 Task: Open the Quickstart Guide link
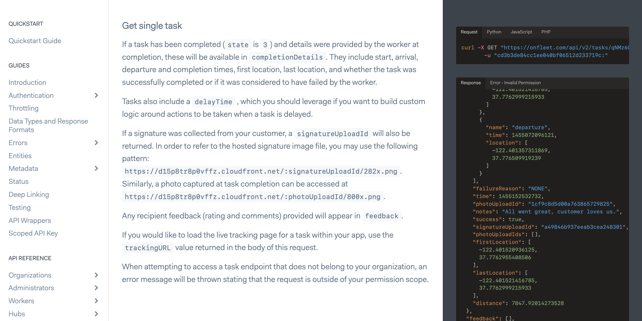tap(35, 41)
